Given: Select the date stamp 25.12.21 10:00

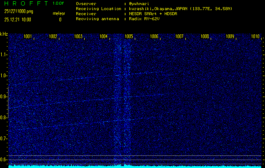Looking at the screenshot, I should 18,19.
